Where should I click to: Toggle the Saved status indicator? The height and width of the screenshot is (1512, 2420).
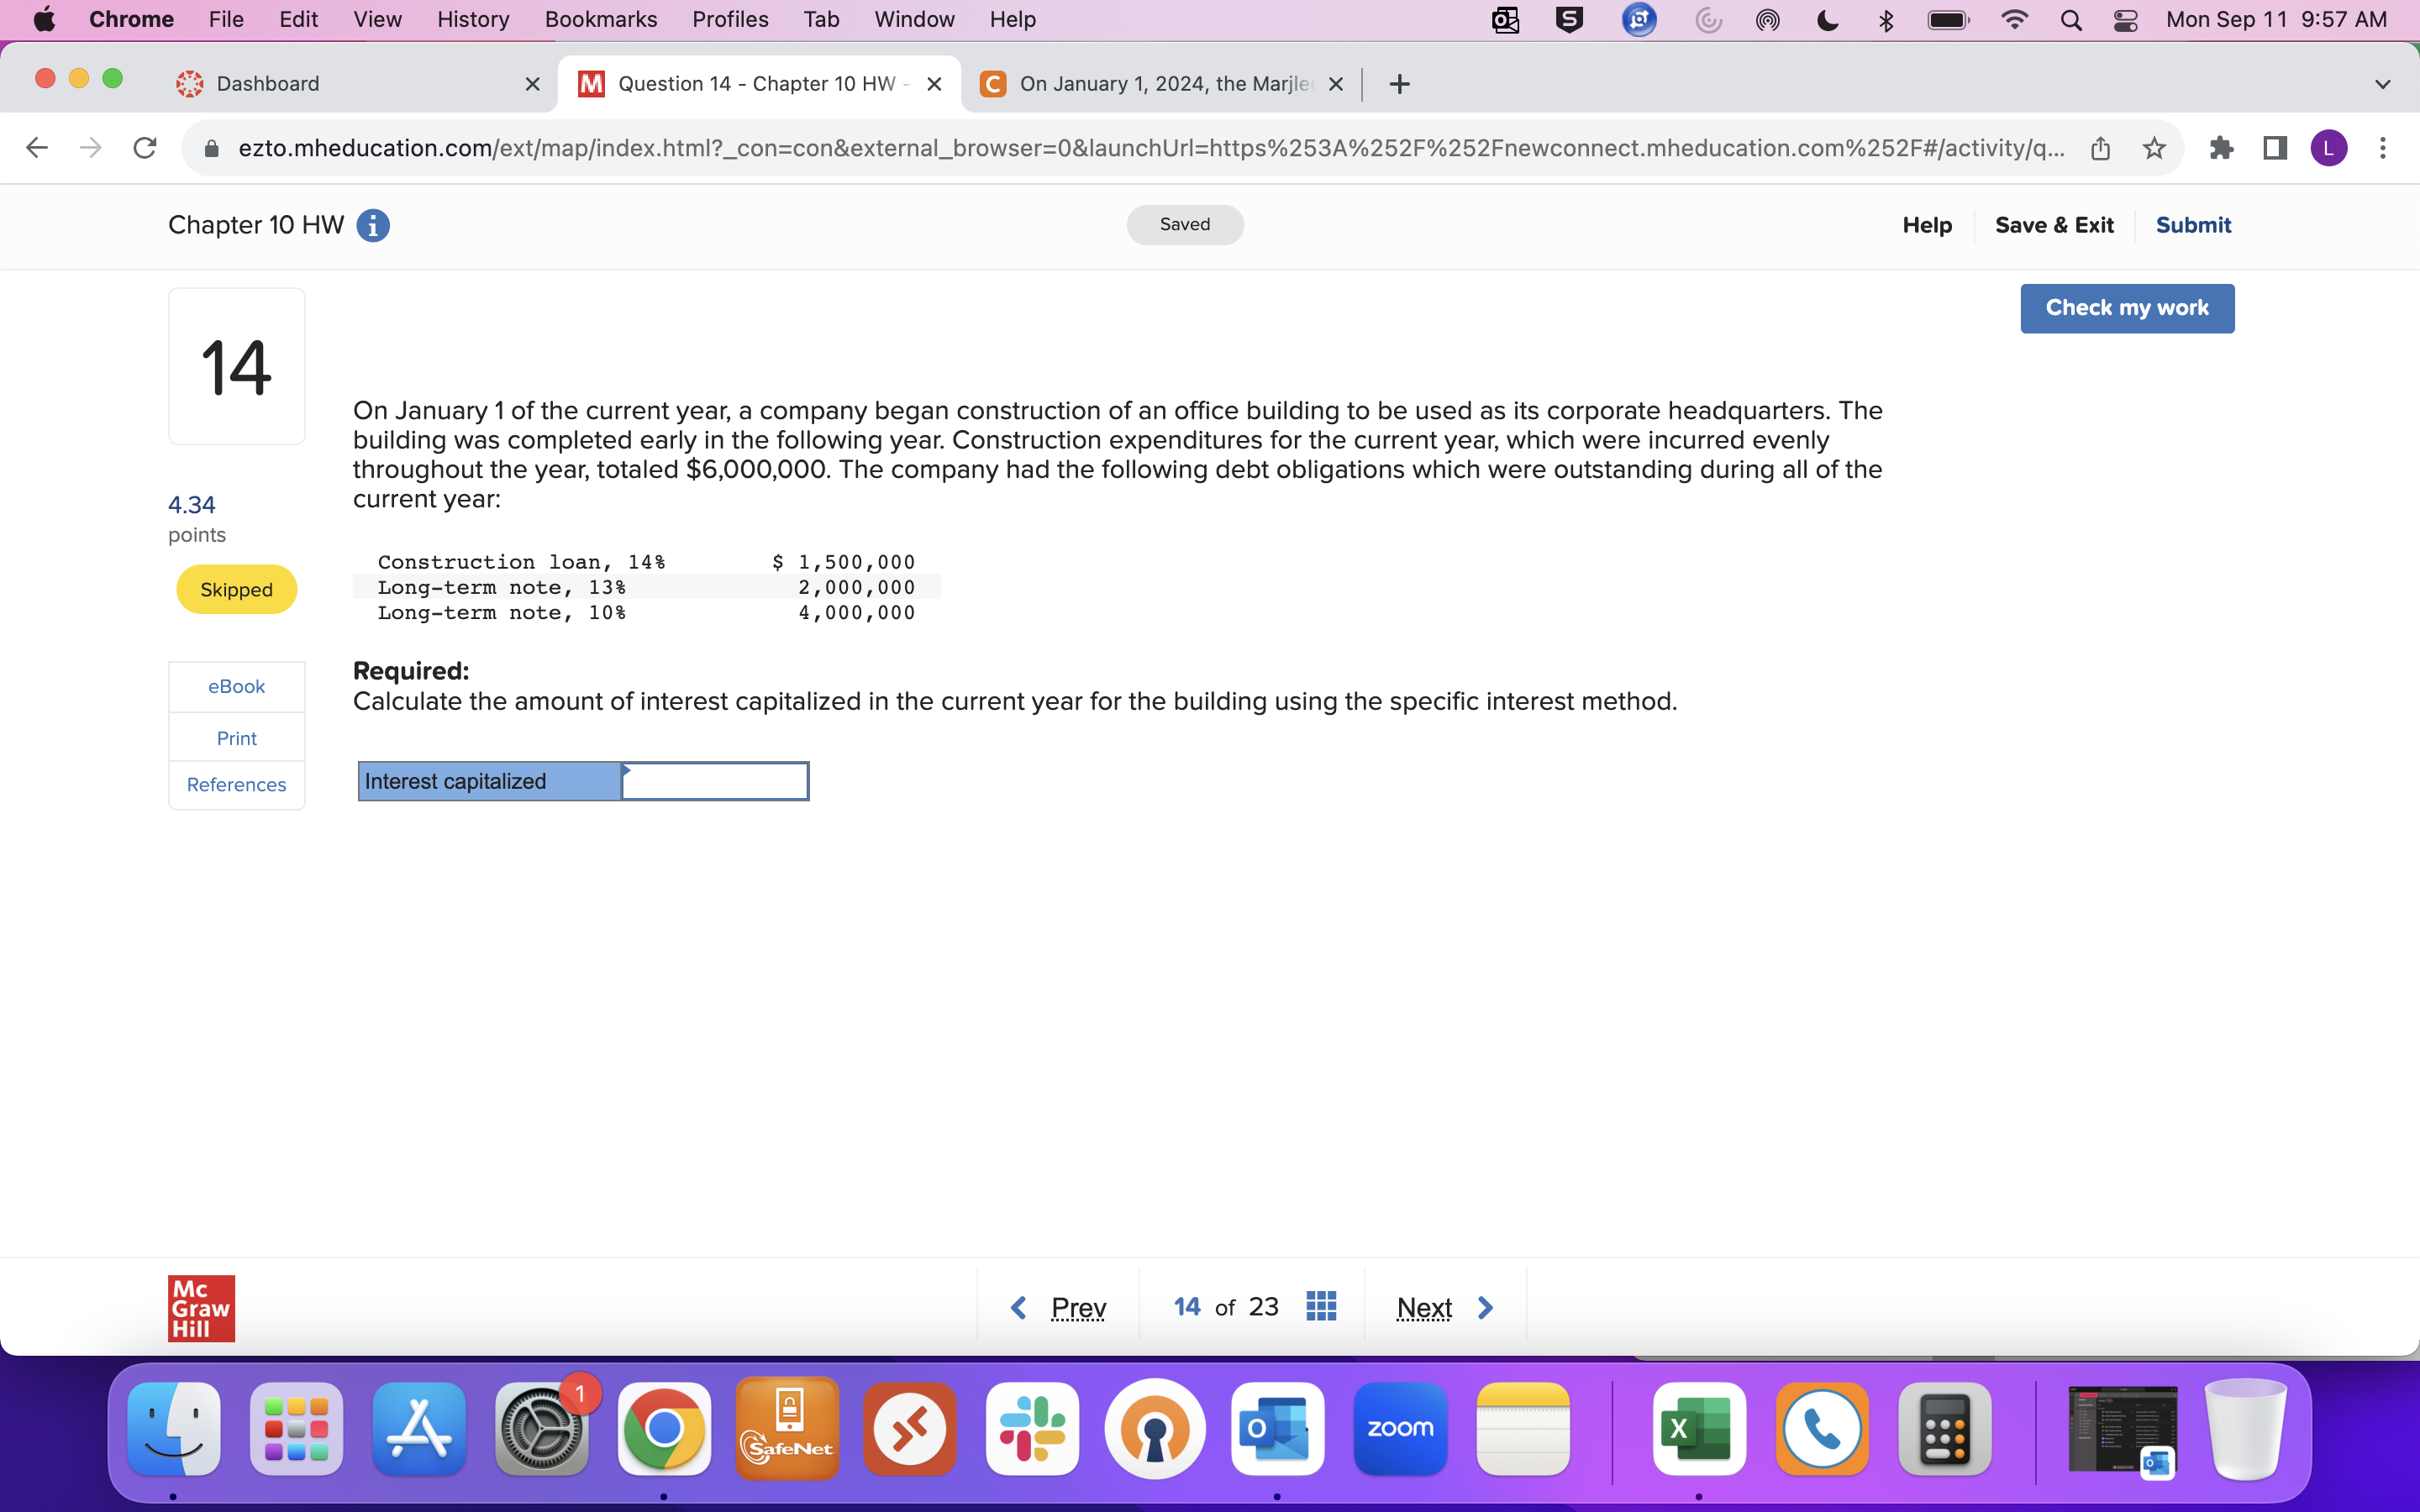pyautogui.click(x=1183, y=223)
